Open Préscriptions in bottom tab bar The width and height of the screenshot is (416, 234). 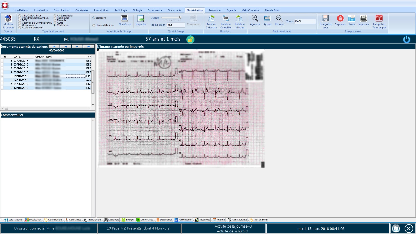click(x=93, y=220)
